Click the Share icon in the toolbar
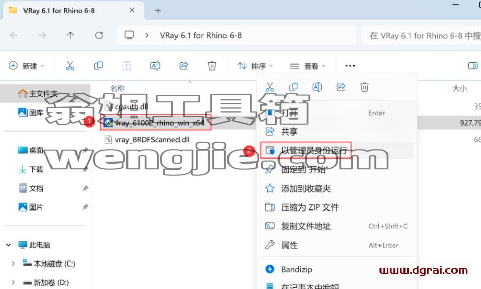Screen dimensions: 481x289 [184, 66]
